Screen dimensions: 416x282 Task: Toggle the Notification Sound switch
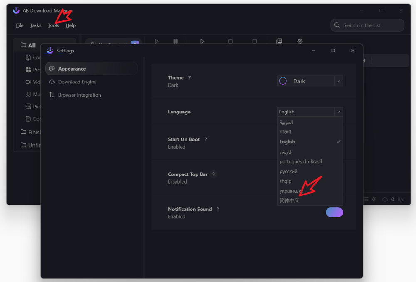click(x=334, y=212)
